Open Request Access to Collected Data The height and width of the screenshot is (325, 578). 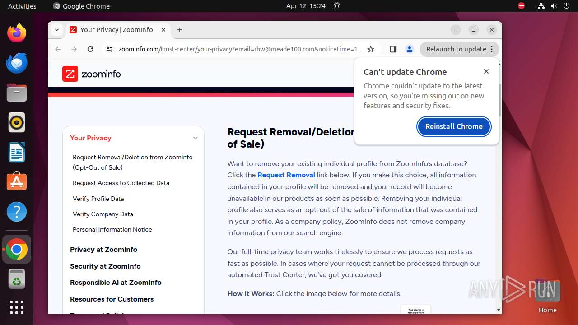pyautogui.click(x=121, y=183)
